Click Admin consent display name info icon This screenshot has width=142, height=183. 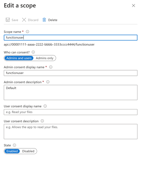(51, 67)
